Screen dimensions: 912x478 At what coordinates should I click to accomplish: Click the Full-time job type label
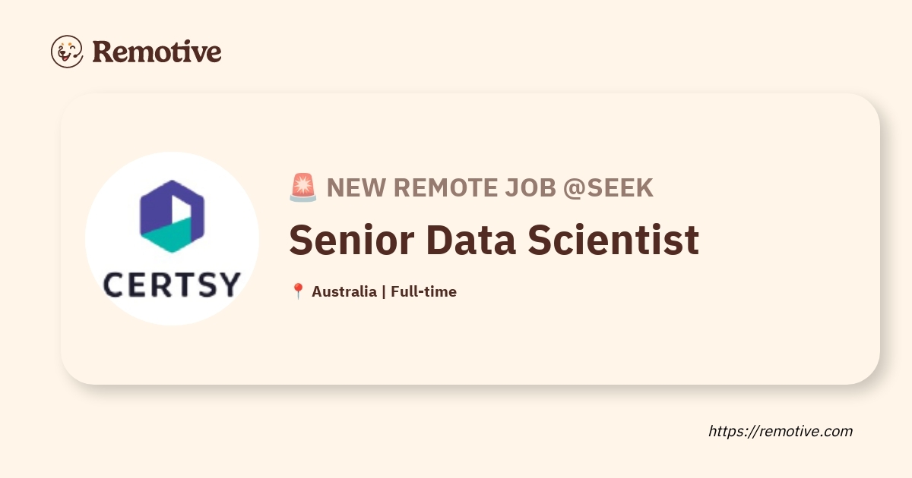(x=424, y=291)
